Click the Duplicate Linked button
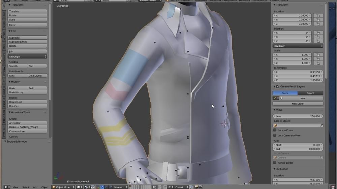 (27, 42)
